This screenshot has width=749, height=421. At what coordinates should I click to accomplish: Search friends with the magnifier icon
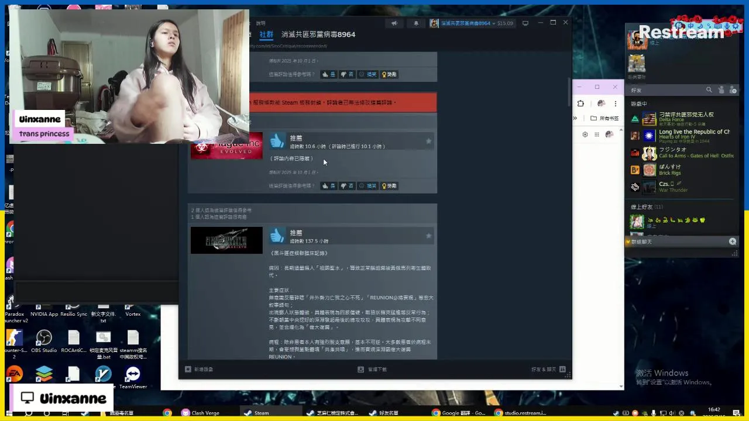click(709, 90)
